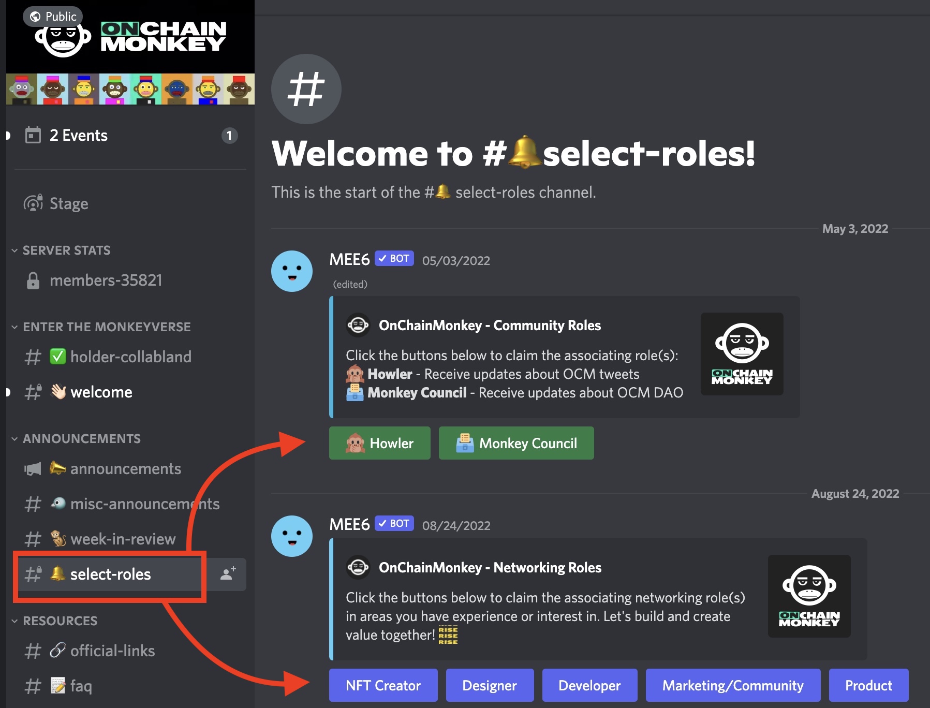Click the hash icon for faq

pos(33,686)
